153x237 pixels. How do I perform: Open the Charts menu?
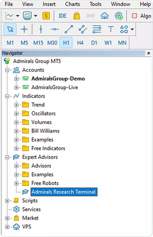[73, 4]
